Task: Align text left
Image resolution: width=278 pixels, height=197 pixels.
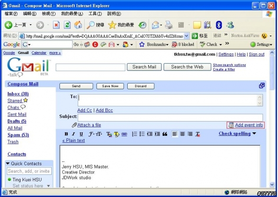Action: pos(175,134)
